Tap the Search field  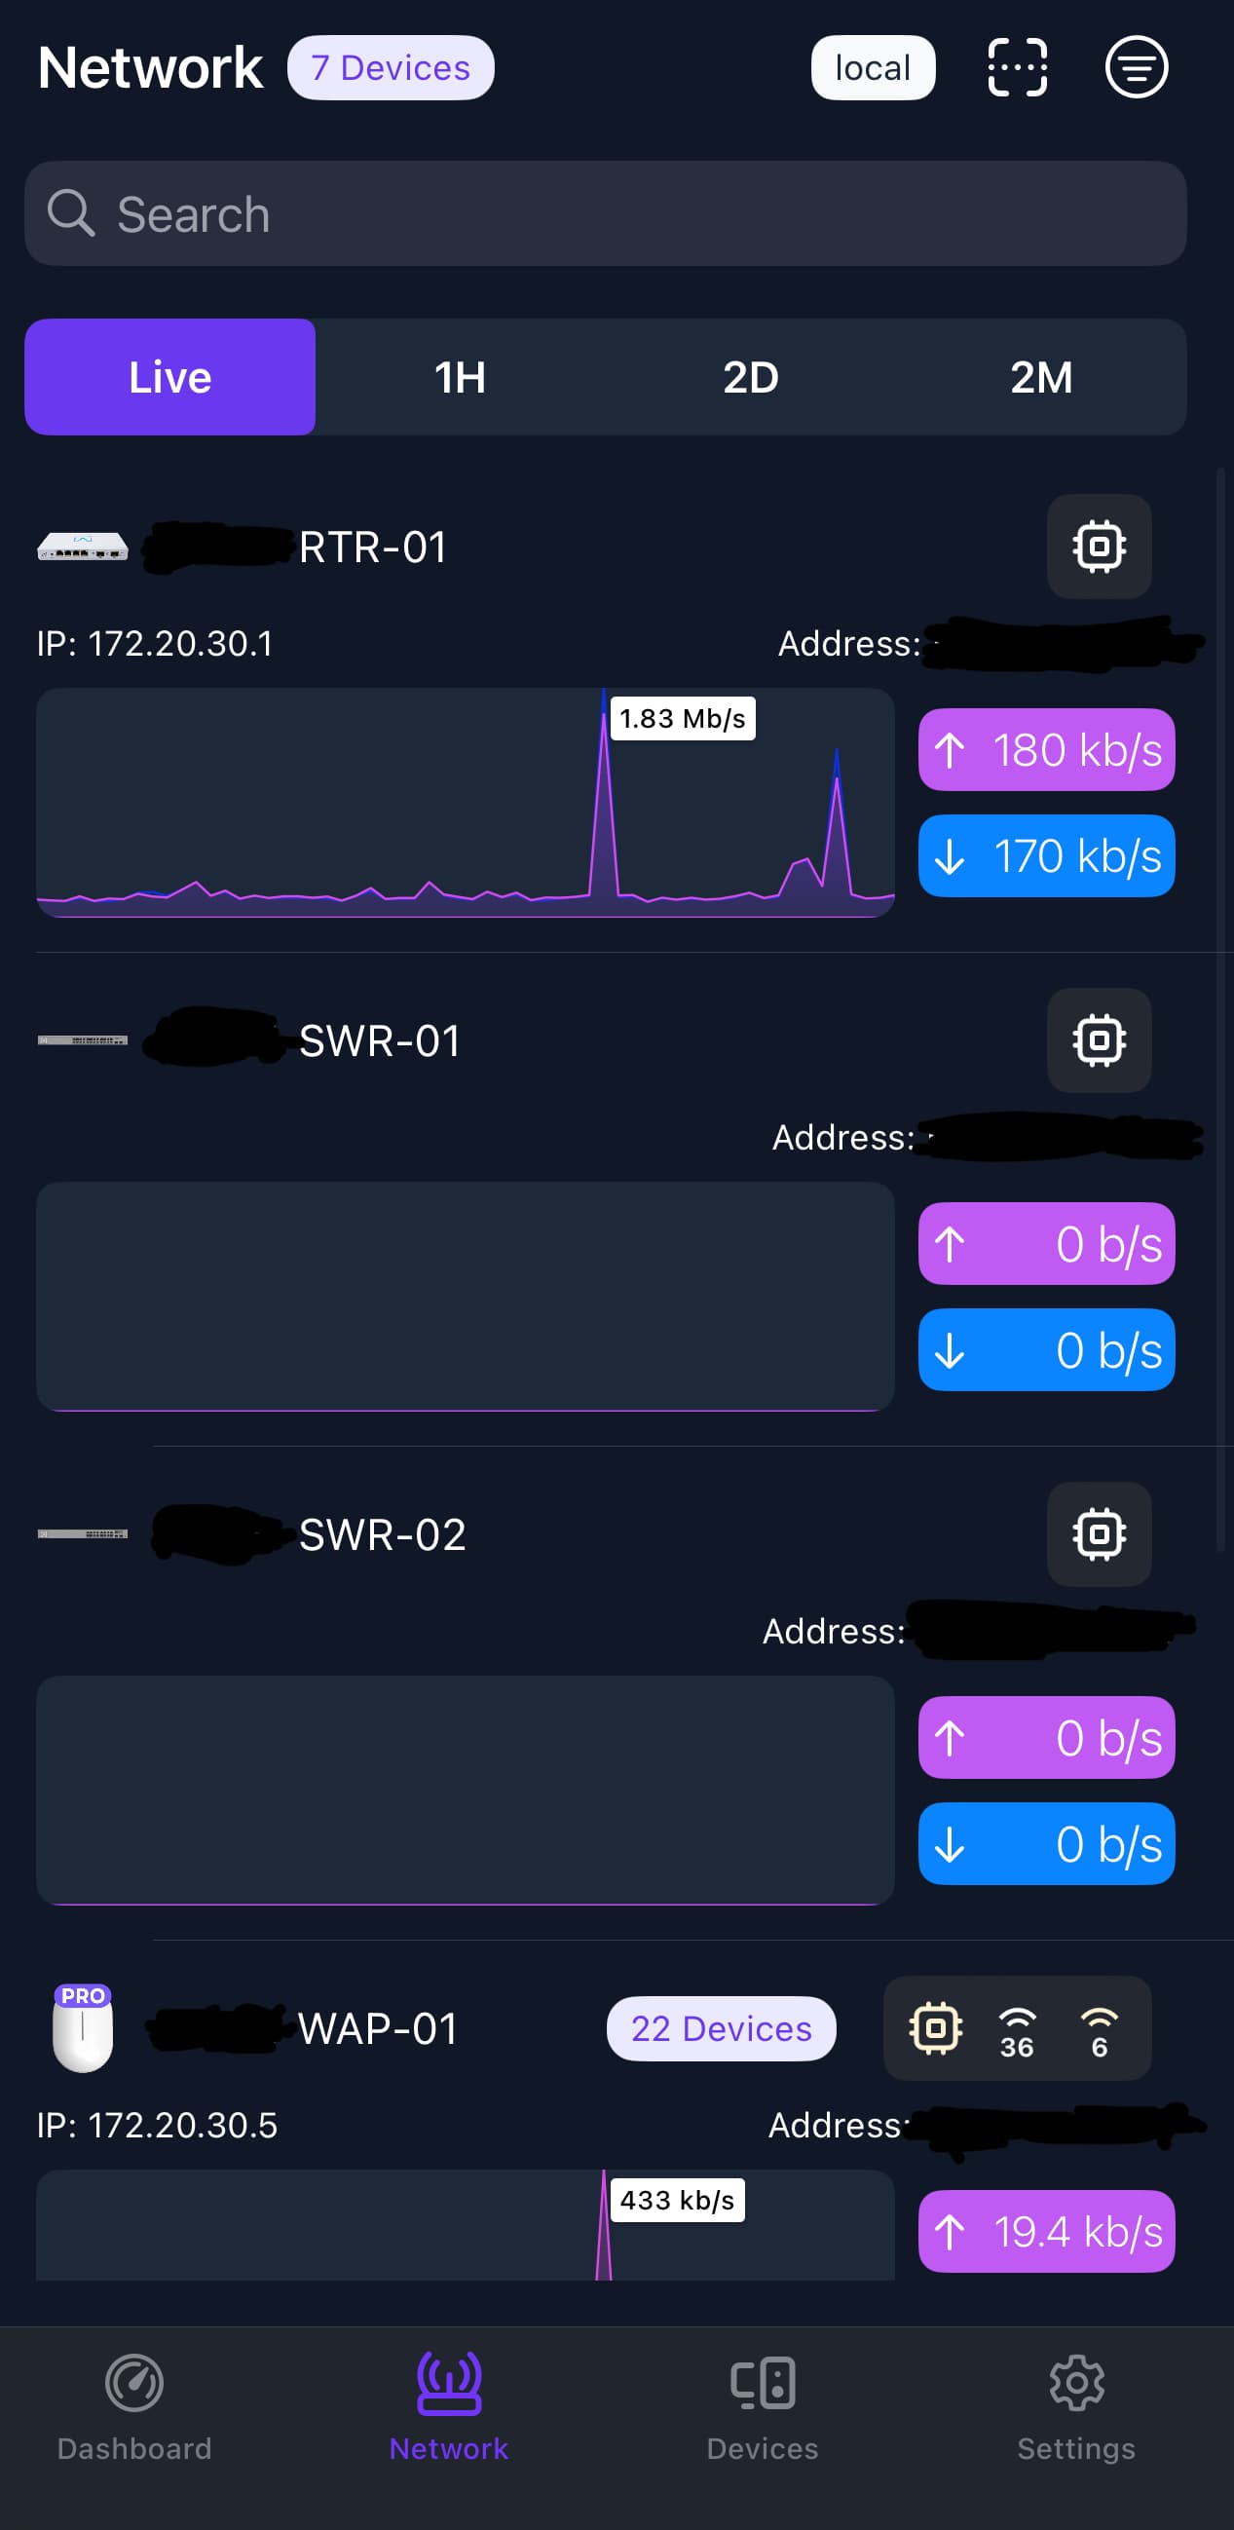click(x=606, y=214)
